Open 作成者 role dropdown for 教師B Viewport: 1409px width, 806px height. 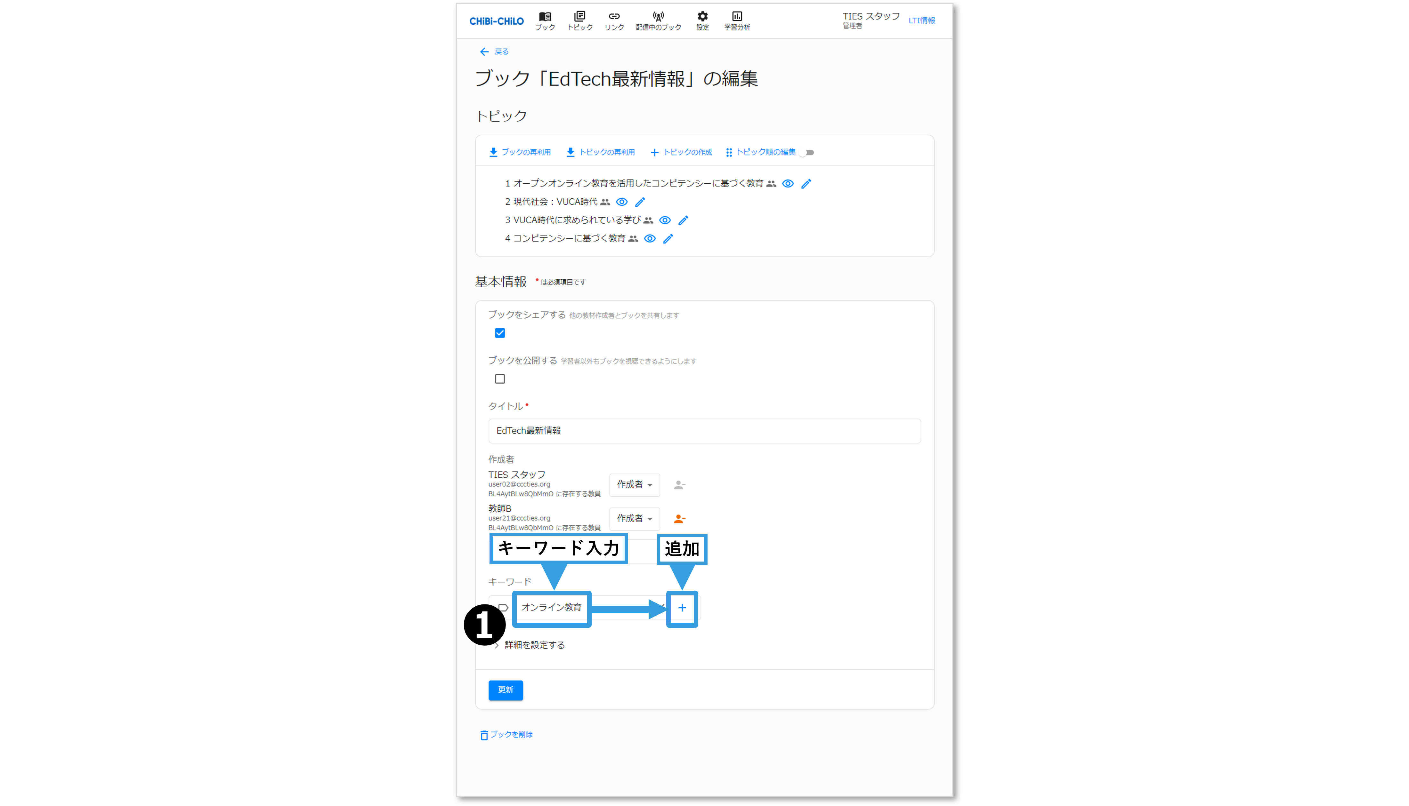pos(634,519)
